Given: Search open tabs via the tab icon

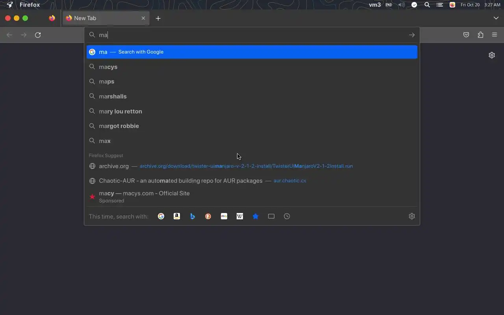Looking at the screenshot, I should [271, 216].
